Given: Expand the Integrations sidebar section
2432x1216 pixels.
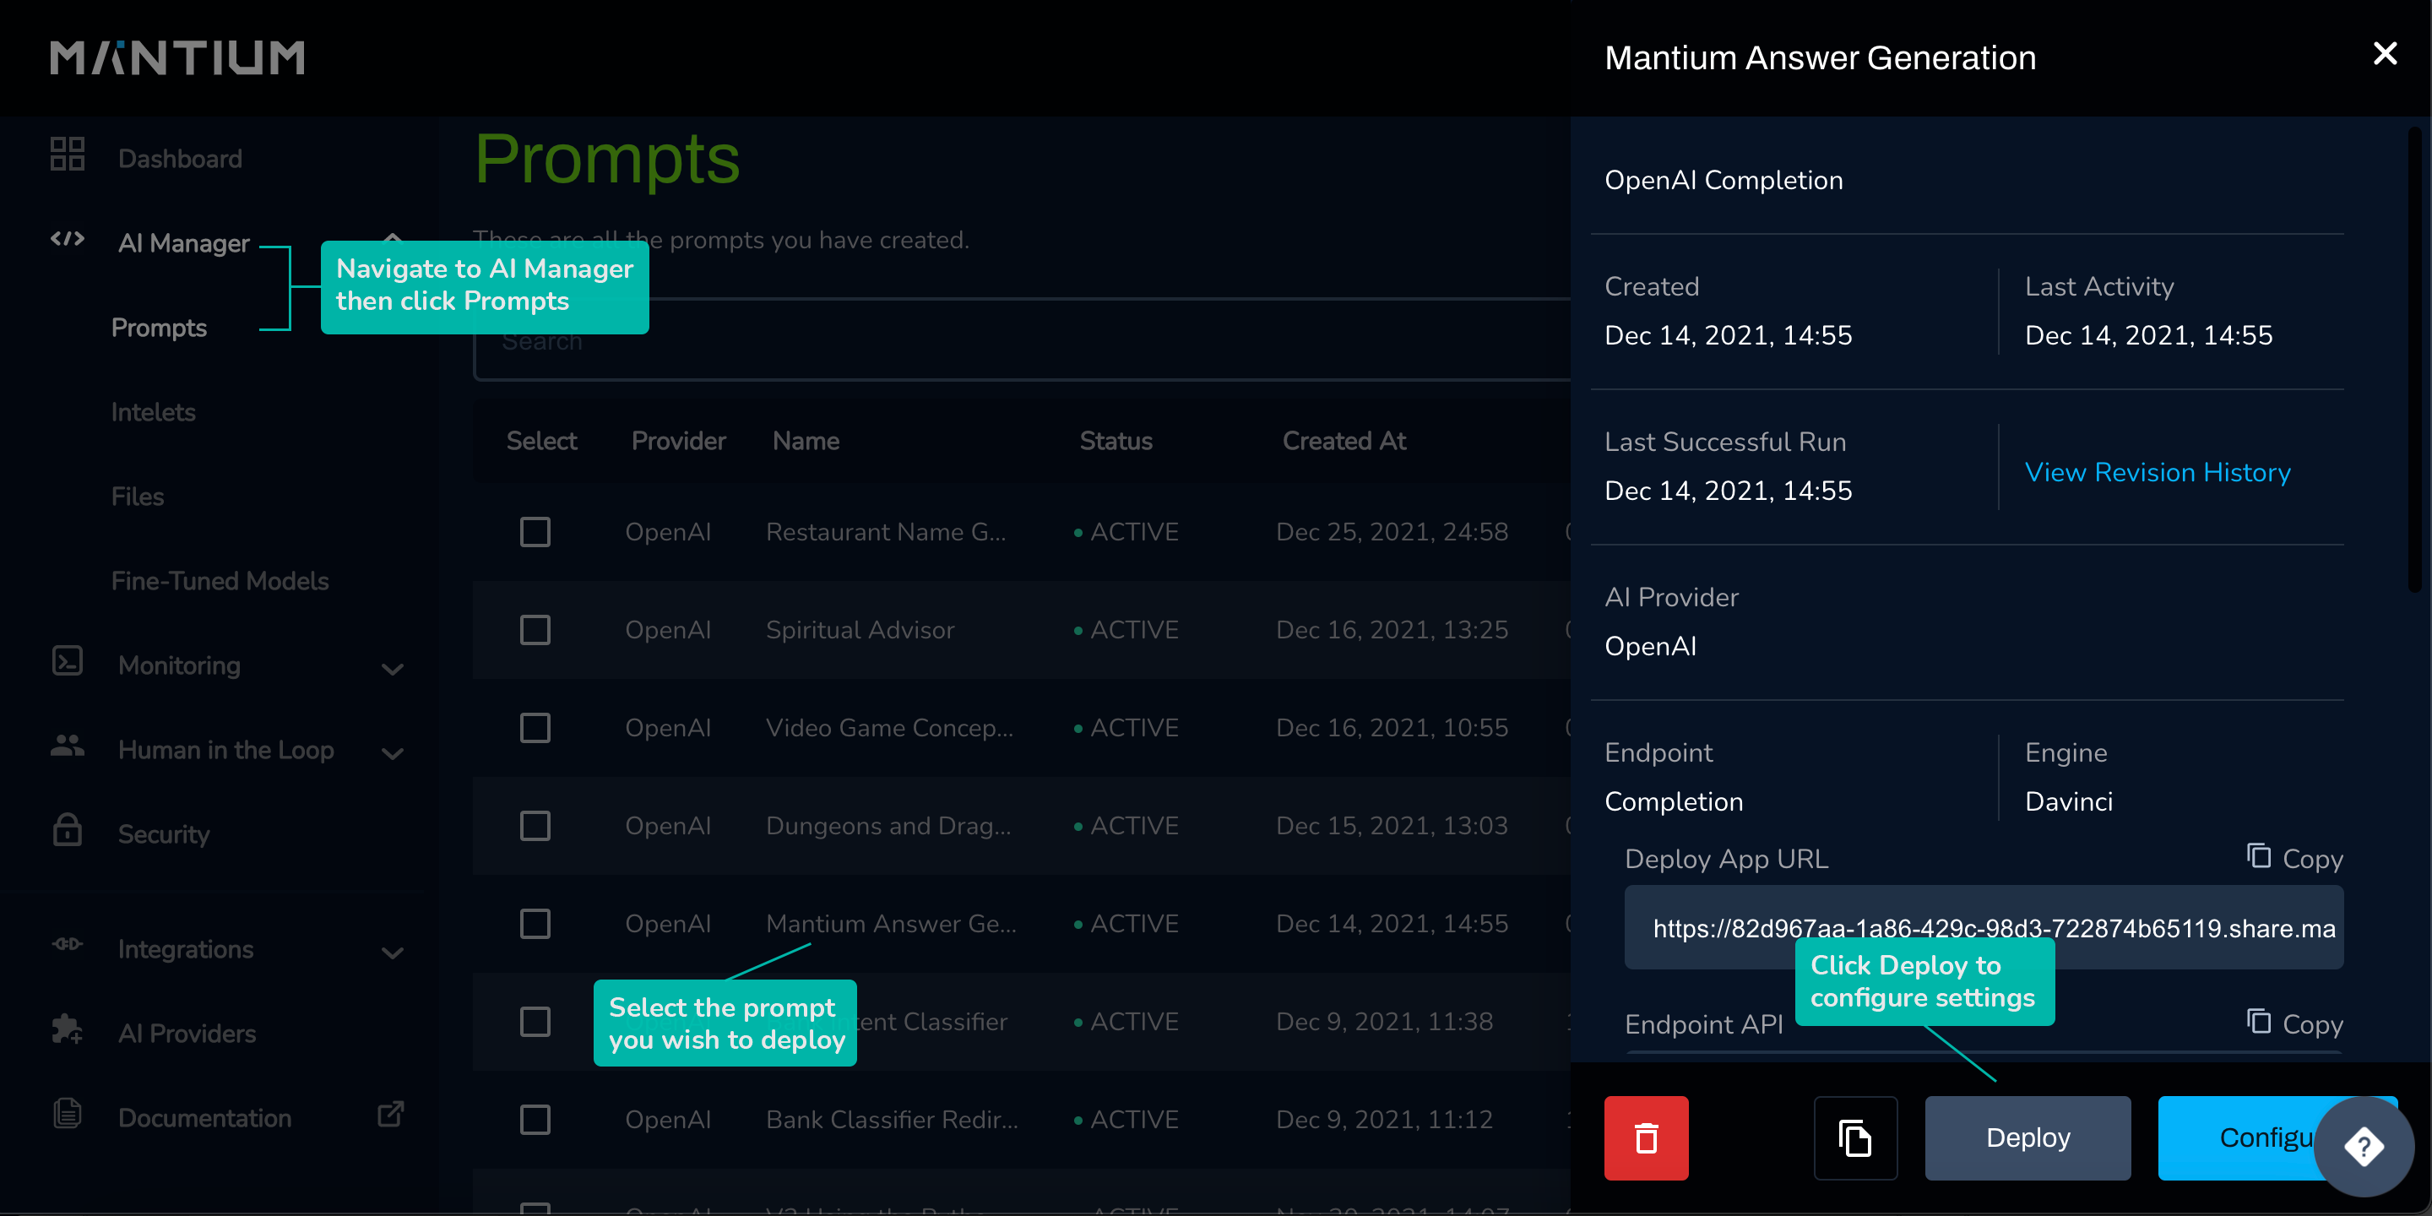Looking at the screenshot, I should [392, 952].
